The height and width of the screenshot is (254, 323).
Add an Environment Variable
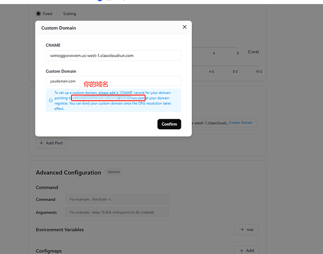tap(247, 230)
